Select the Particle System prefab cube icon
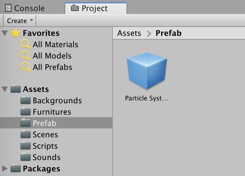245x176 pixels. 147,71
